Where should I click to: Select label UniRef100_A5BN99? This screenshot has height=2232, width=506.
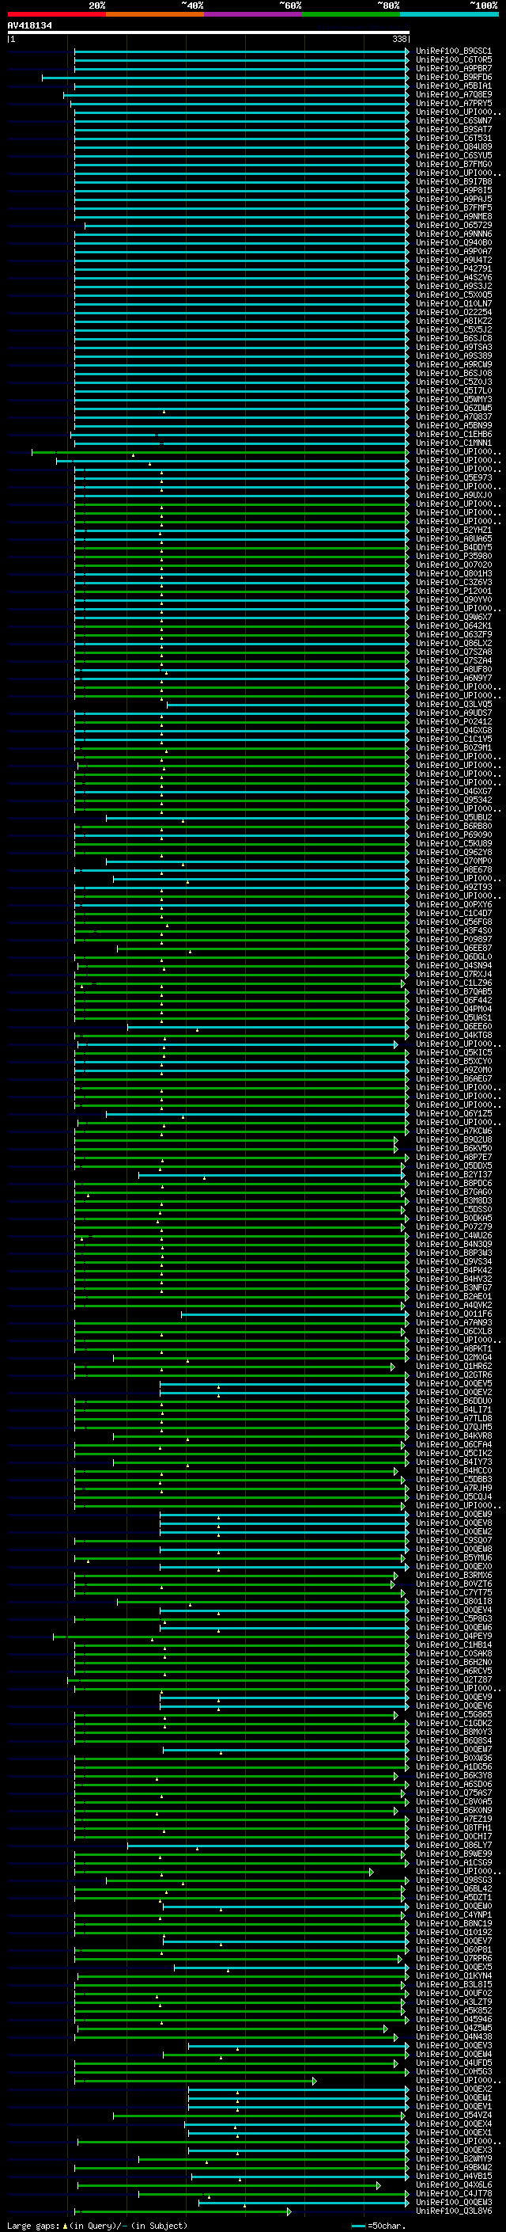(x=453, y=425)
